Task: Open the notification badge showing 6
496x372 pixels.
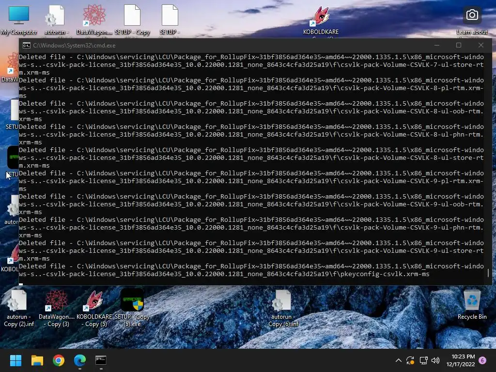Action: [482, 360]
